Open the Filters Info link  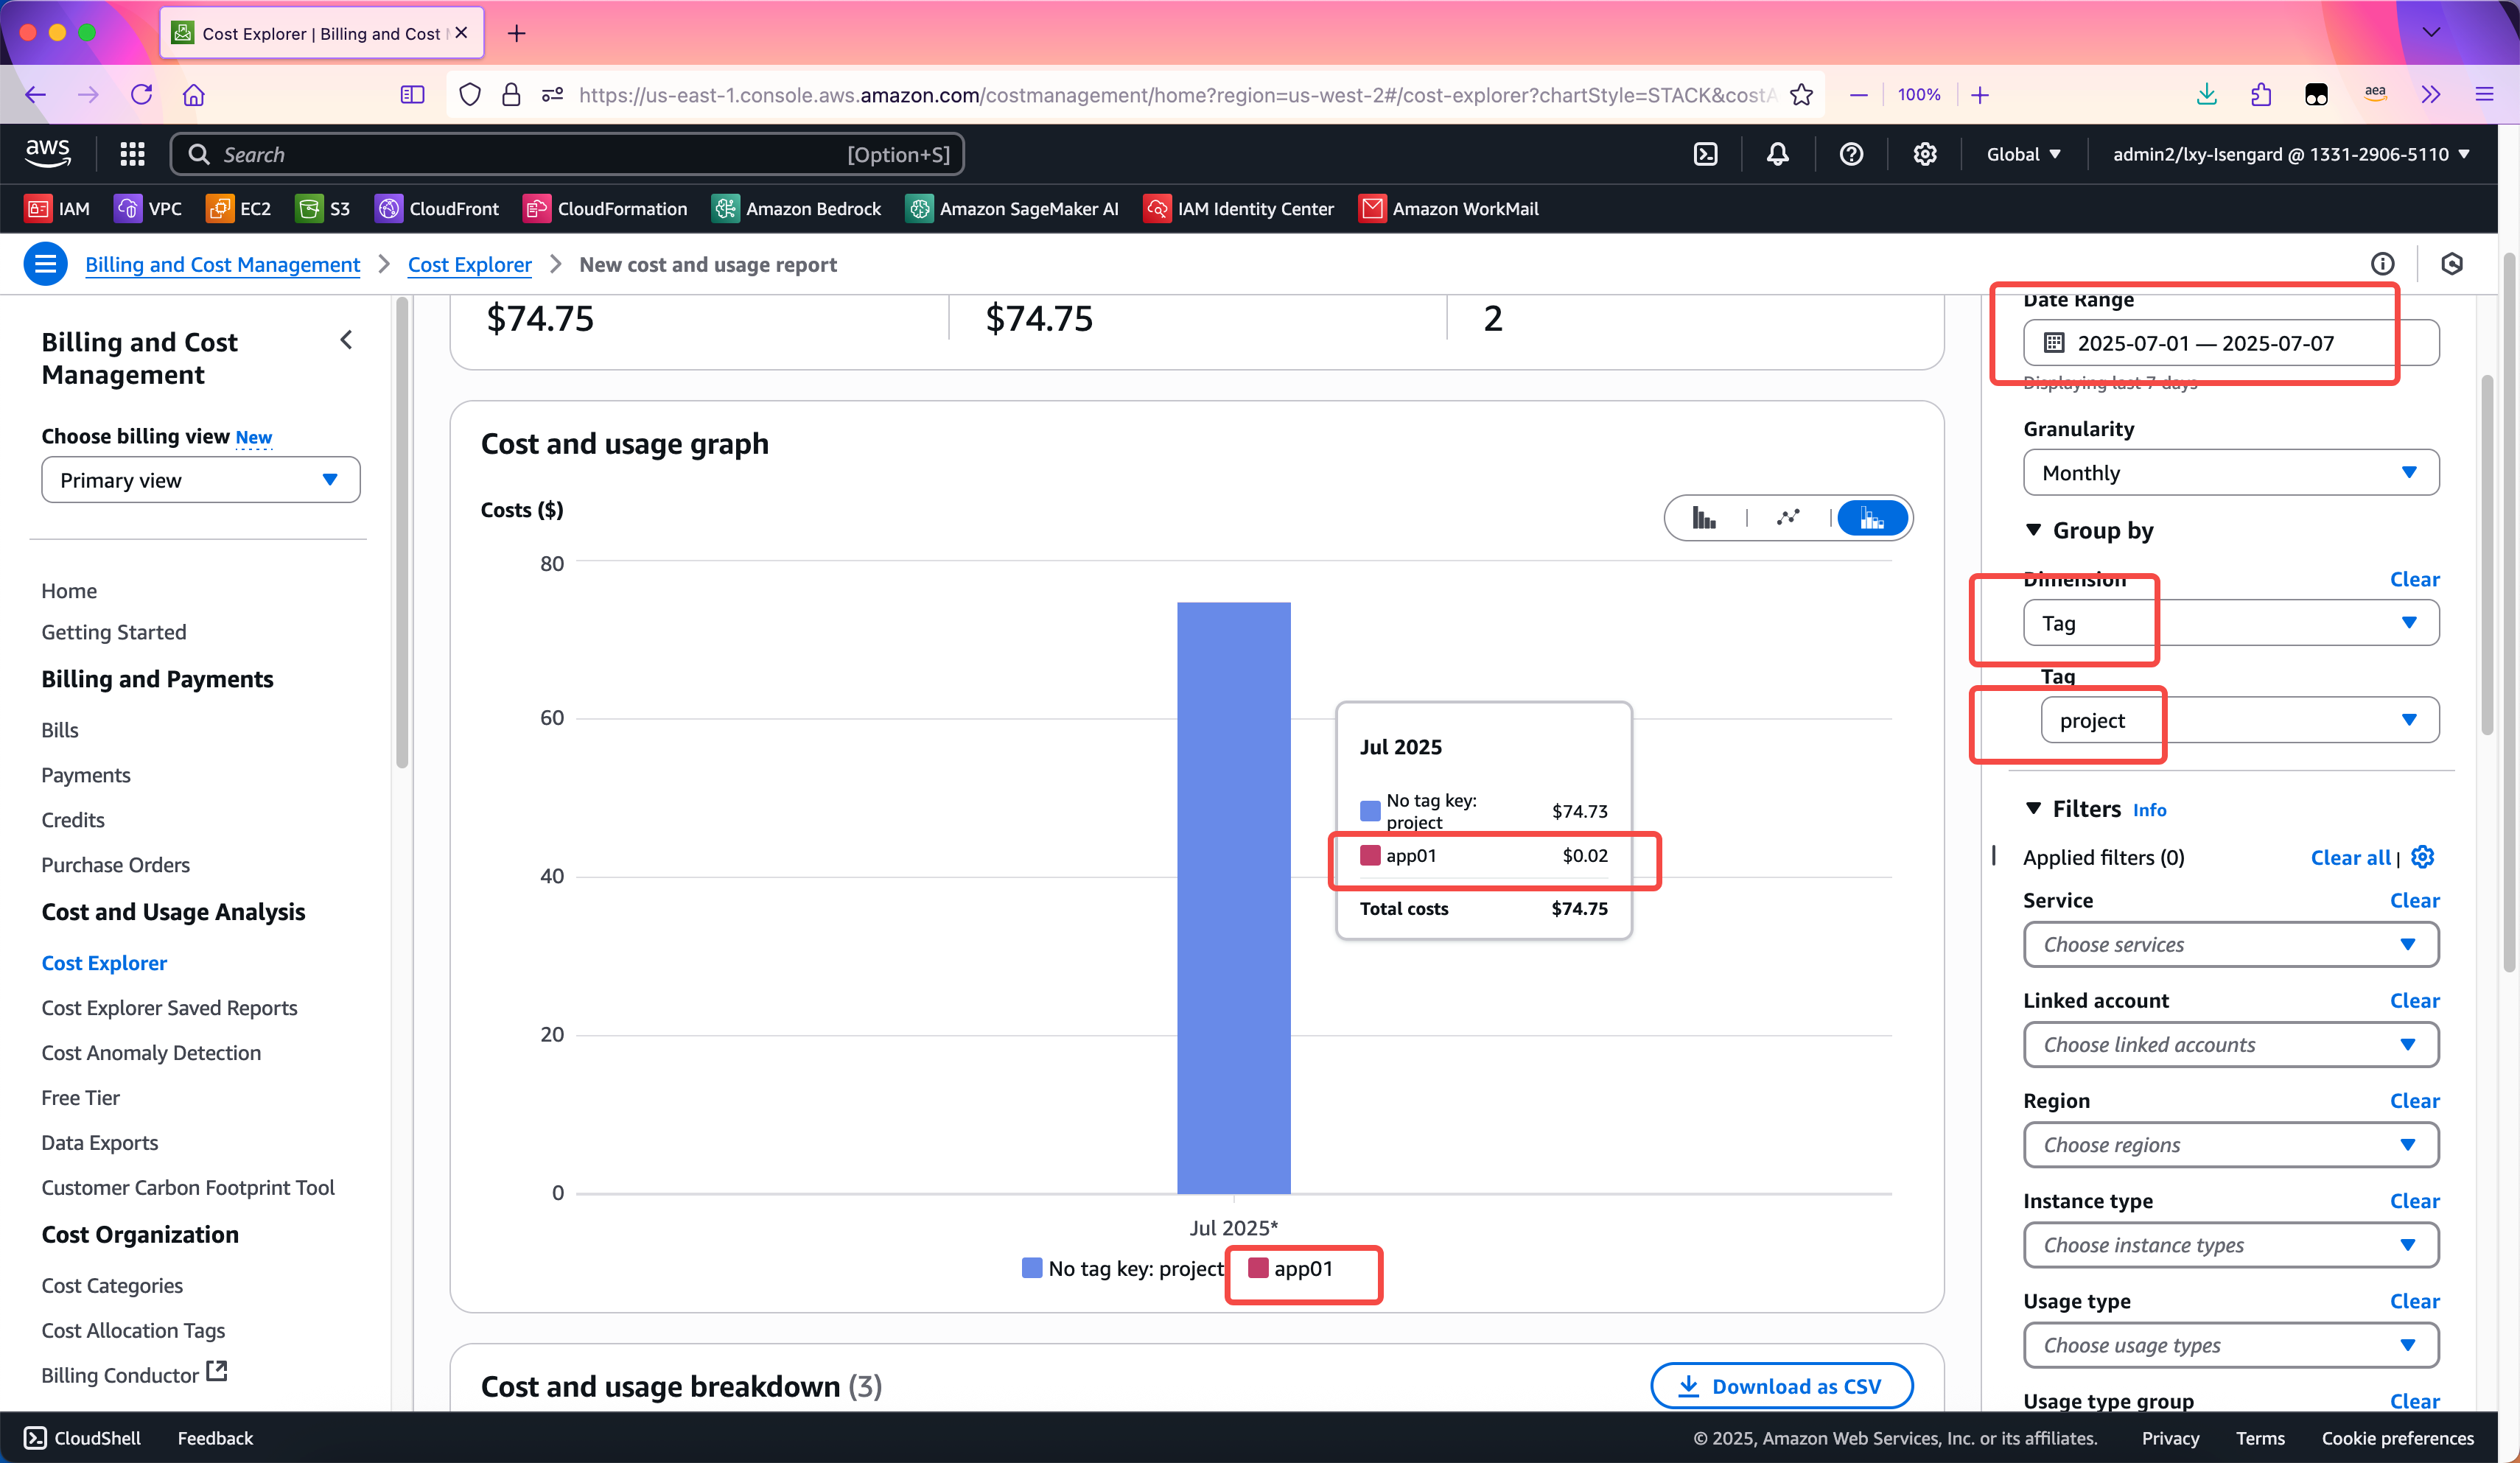point(2149,810)
